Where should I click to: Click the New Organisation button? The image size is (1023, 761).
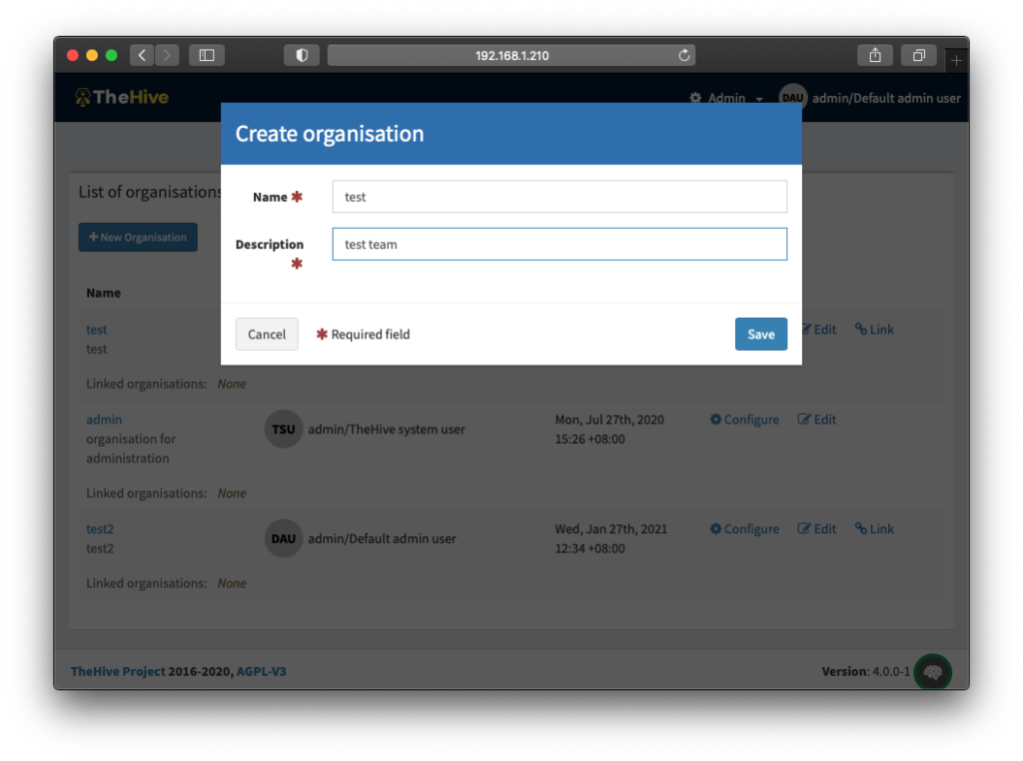[138, 238]
